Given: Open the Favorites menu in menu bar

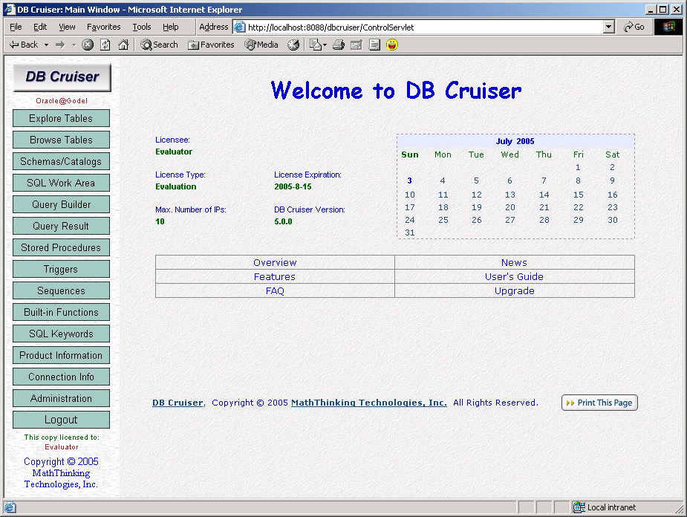Looking at the screenshot, I should [x=103, y=27].
